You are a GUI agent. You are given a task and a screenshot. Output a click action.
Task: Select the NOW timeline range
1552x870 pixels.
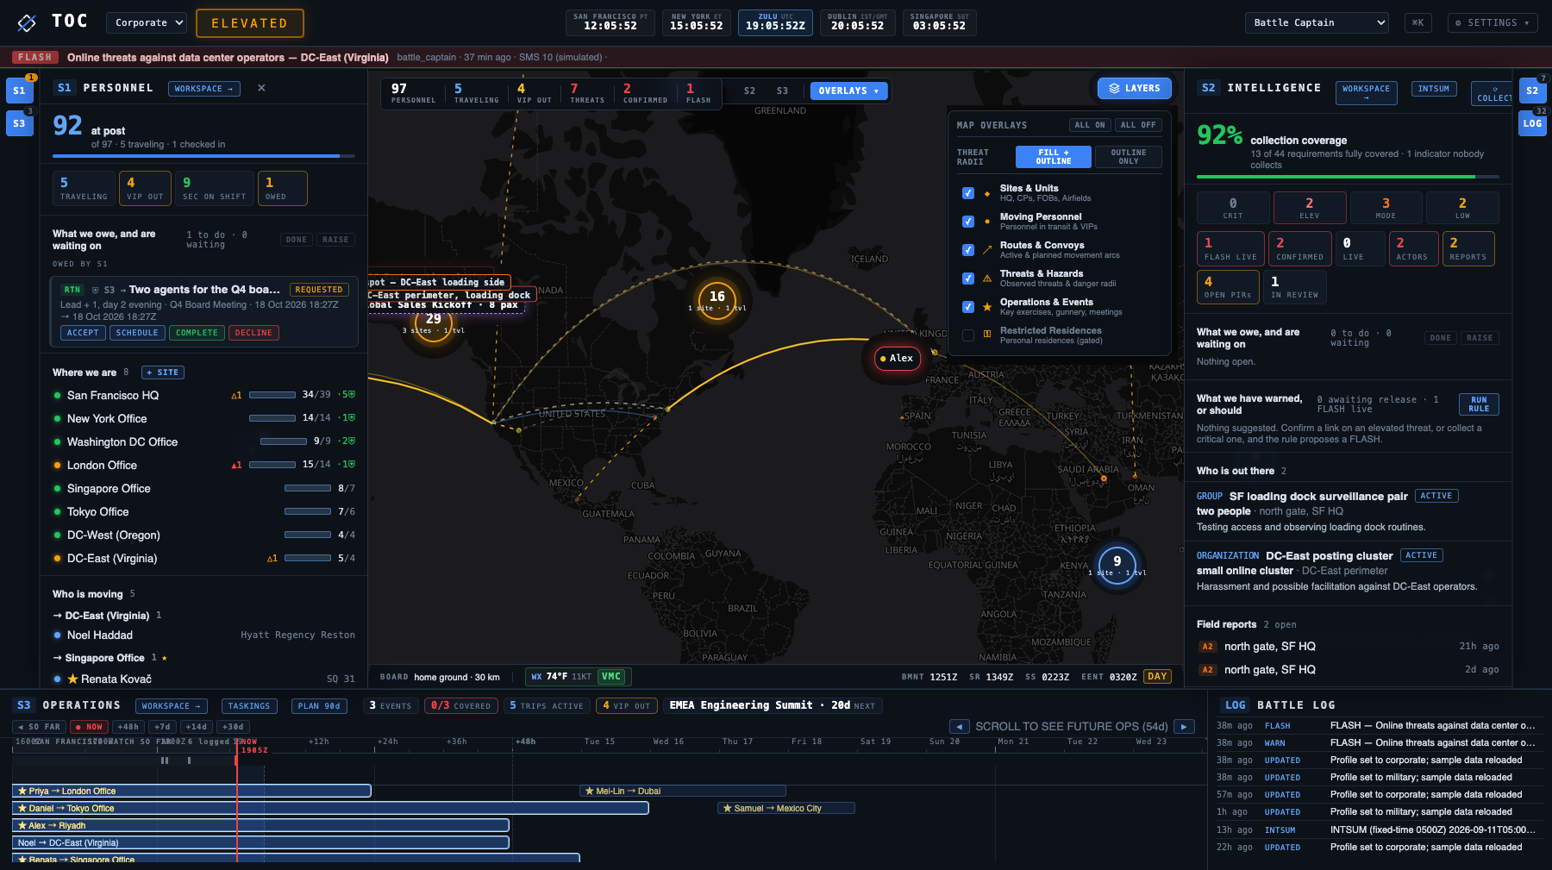tap(90, 727)
